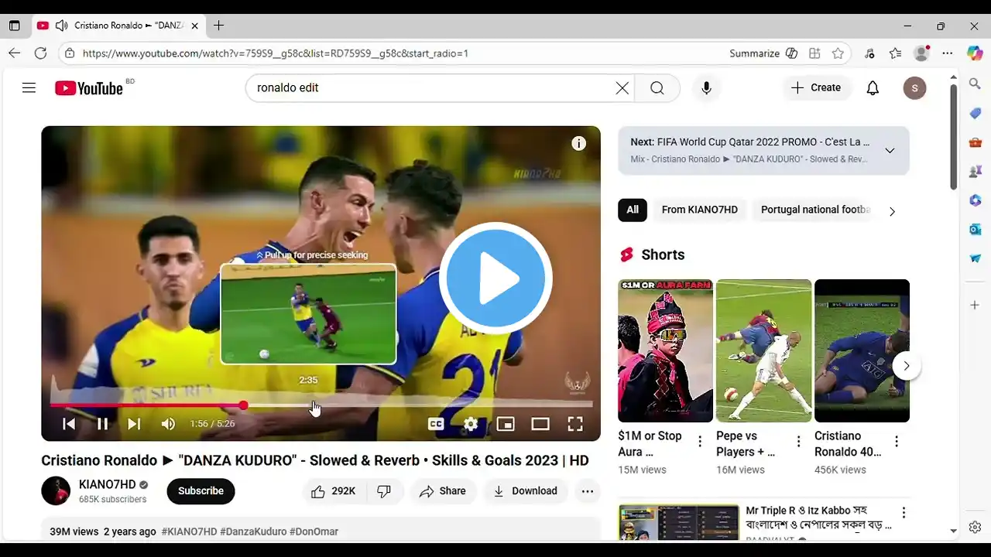Pause the playing video
The height and width of the screenshot is (557, 991).
(x=102, y=424)
